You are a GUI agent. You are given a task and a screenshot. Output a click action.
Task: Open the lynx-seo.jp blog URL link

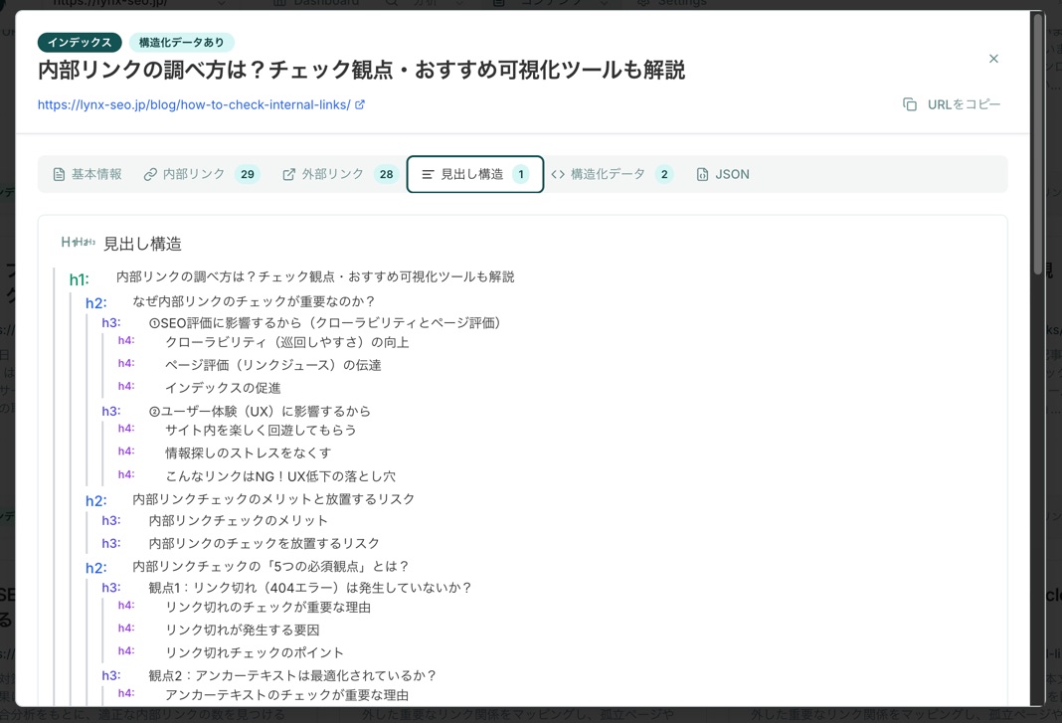[194, 104]
